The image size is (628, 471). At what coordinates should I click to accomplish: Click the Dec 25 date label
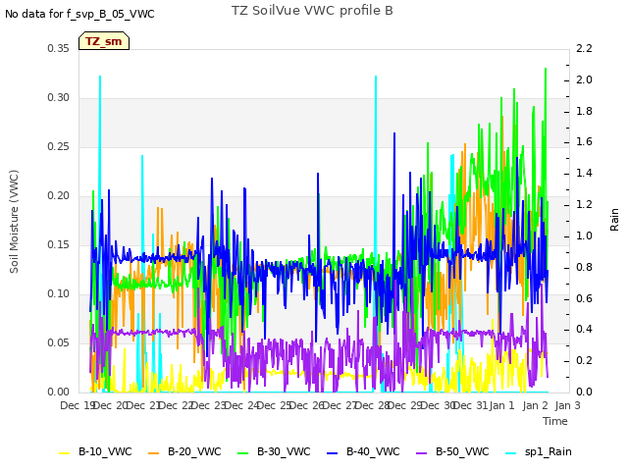274,405
